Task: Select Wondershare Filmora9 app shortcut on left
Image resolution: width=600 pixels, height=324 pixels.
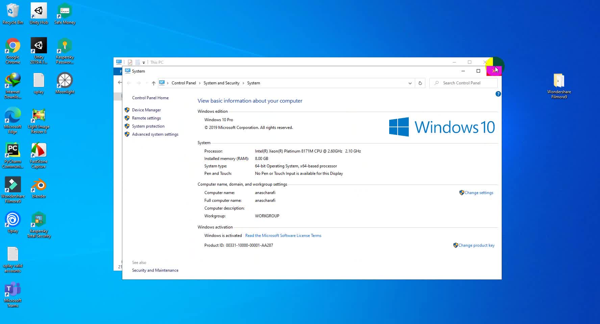Action: coord(13,190)
